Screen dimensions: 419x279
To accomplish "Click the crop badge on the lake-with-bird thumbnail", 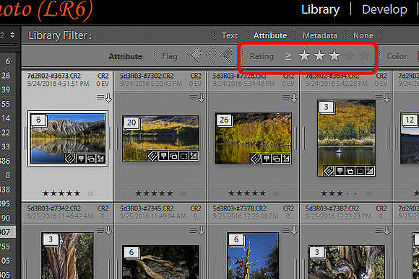I will click(x=360, y=171).
